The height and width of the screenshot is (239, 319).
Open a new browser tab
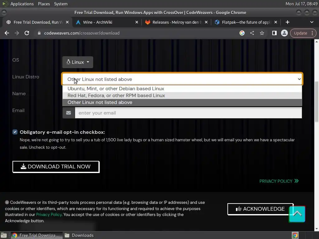click(287, 22)
